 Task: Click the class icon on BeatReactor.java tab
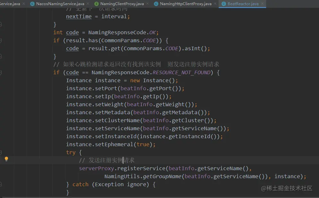pyautogui.click(x=223, y=4)
